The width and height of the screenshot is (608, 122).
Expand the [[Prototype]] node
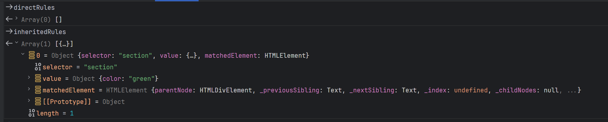[29, 100]
